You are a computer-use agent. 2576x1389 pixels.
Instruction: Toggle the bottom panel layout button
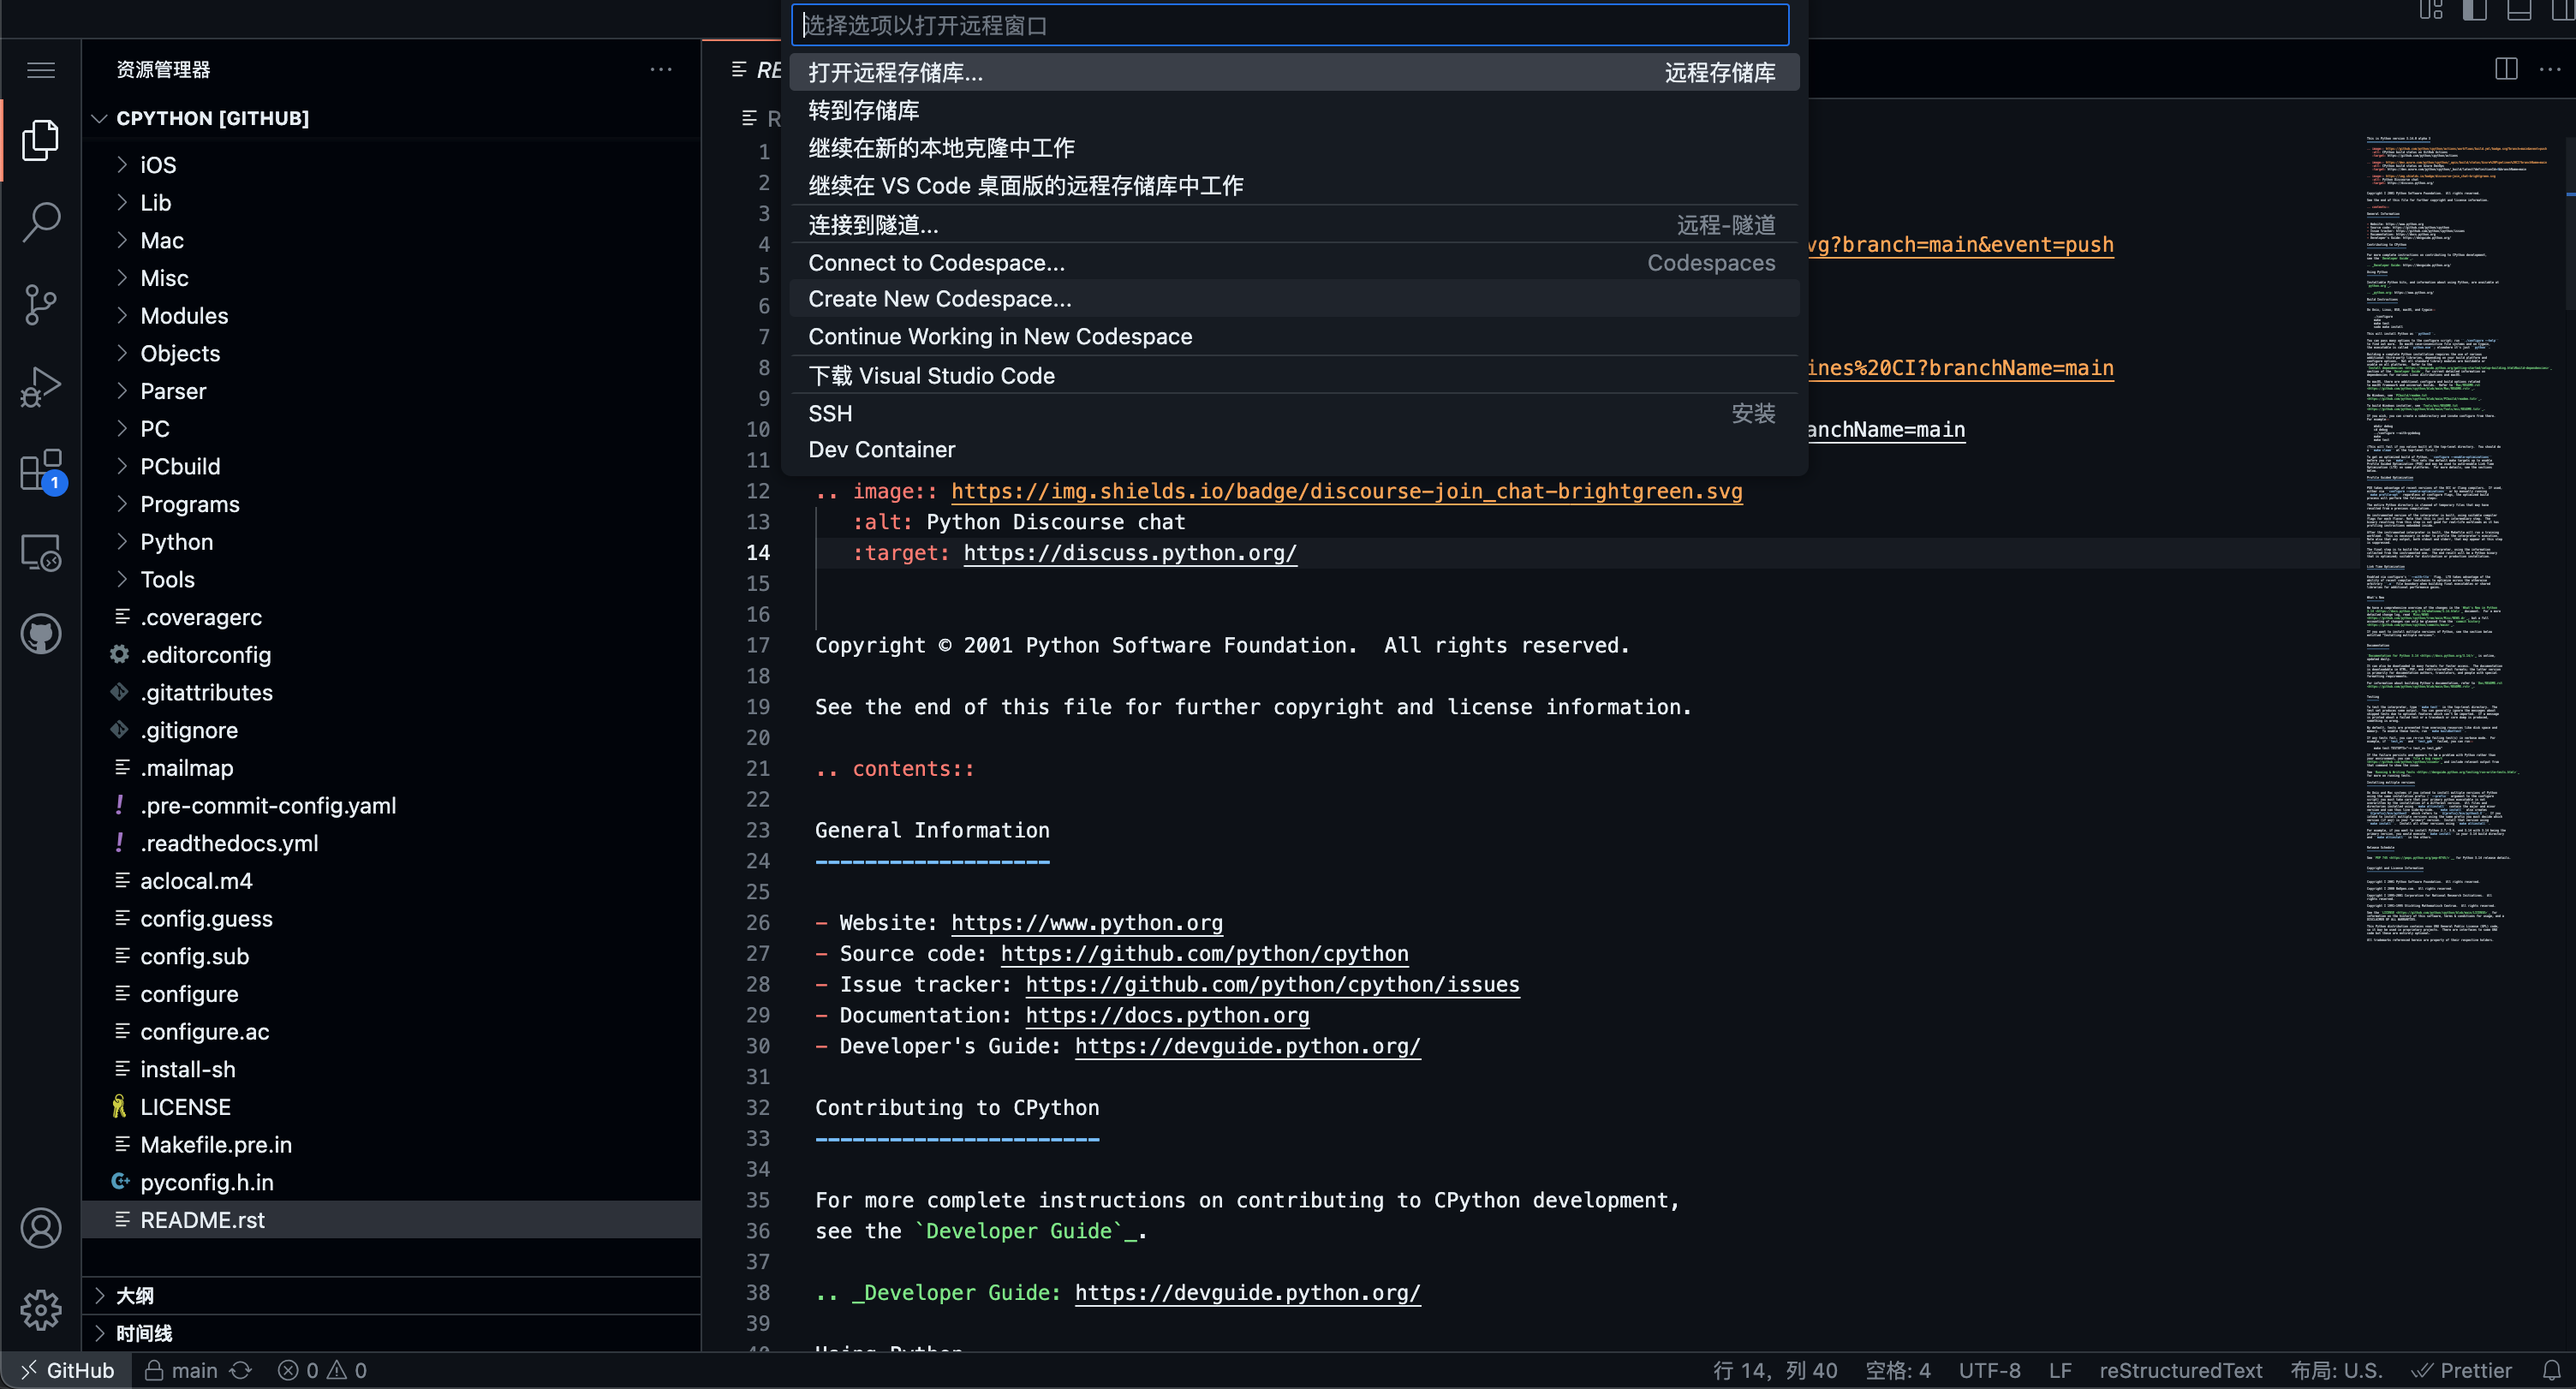pyautogui.click(x=2518, y=11)
